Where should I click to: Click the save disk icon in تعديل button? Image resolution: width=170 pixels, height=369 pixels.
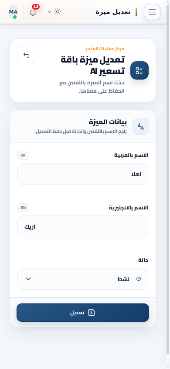click(x=92, y=313)
